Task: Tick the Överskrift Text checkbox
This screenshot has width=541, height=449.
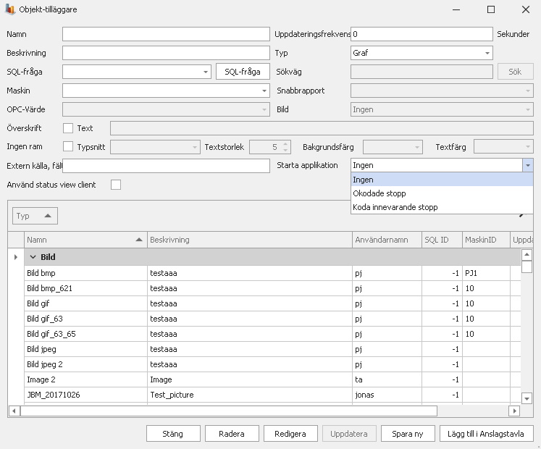Action: tap(68, 128)
